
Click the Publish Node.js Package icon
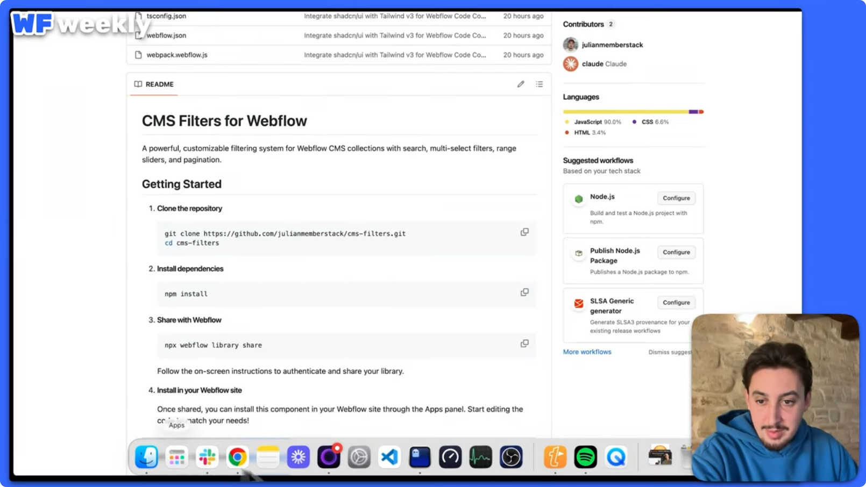579,253
